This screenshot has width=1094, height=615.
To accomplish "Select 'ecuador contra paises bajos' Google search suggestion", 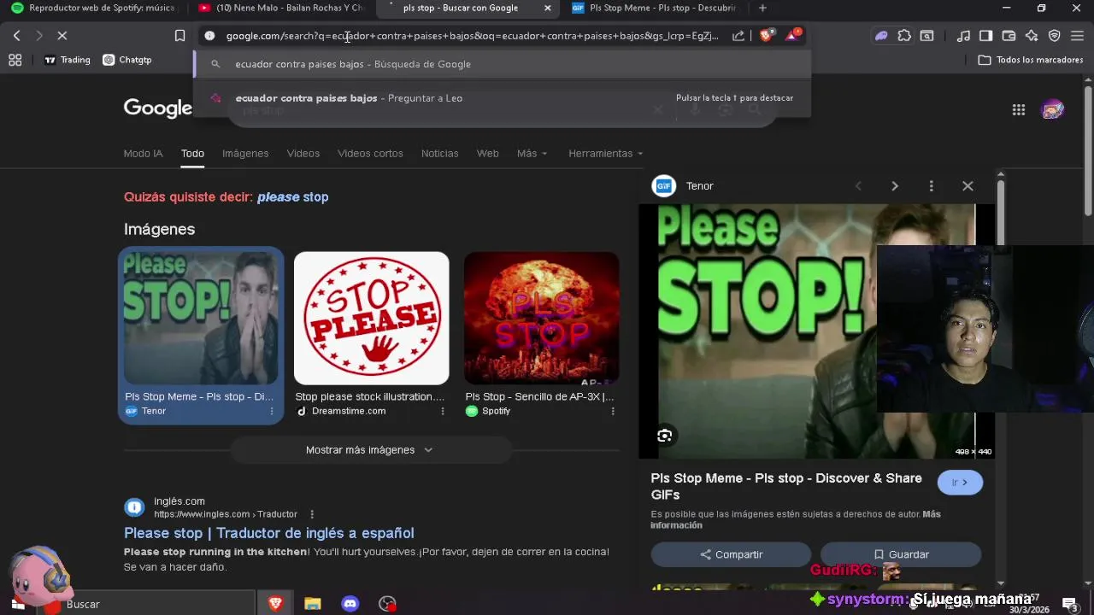I will (x=502, y=64).
